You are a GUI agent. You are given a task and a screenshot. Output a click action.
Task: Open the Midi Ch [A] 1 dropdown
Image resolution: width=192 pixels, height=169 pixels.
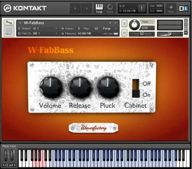38,33
